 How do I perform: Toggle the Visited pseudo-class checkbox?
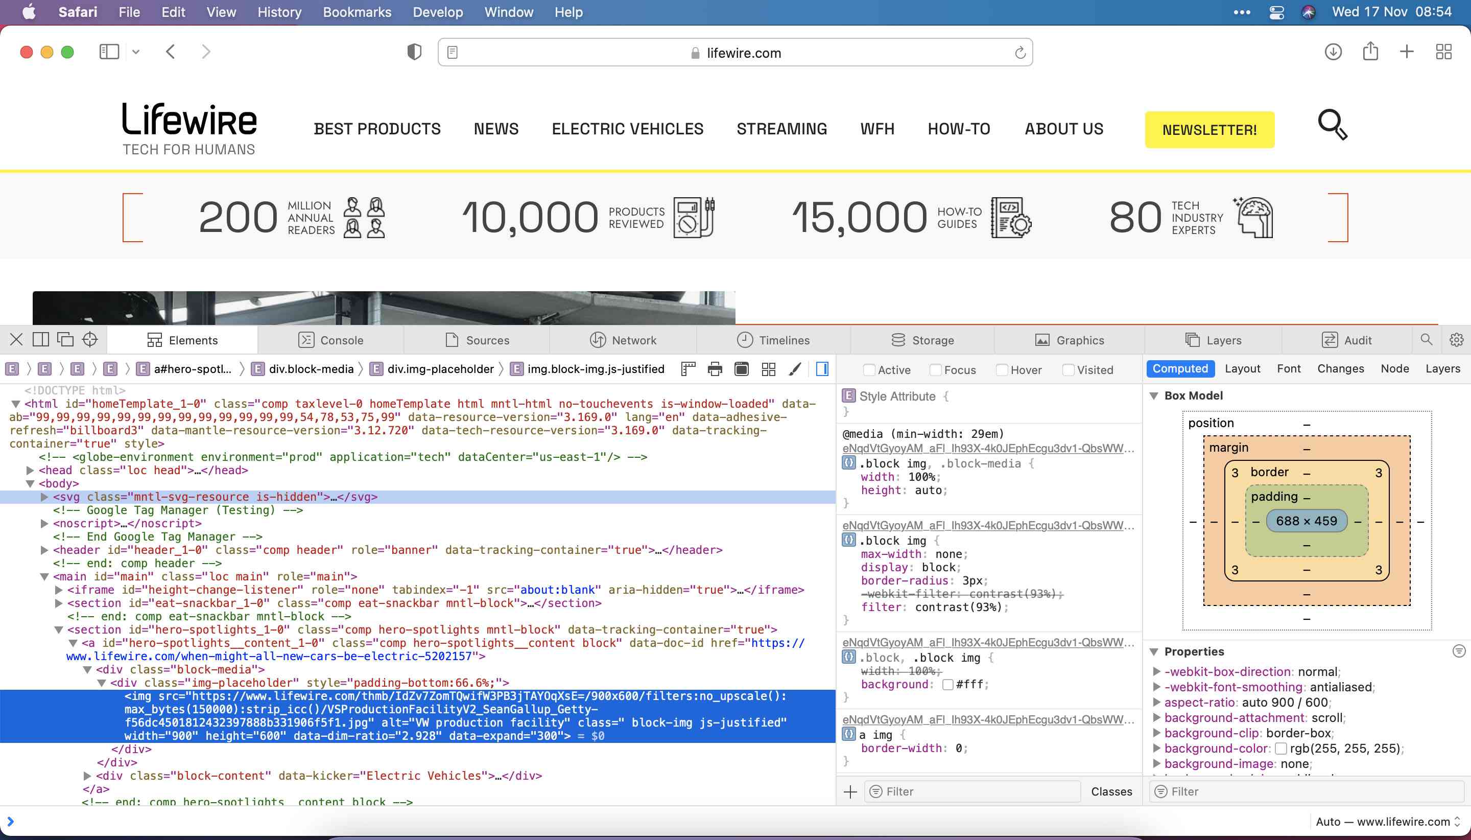click(x=1068, y=370)
